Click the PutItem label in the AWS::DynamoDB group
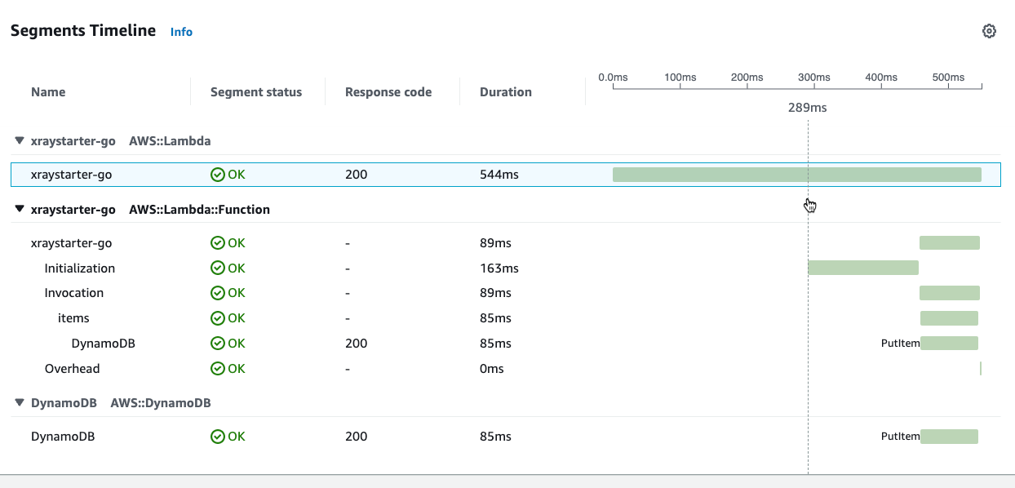The image size is (1015, 488). pos(901,437)
